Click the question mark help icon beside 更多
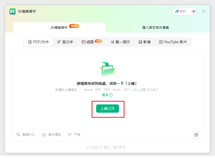The image size is (215, 158). tap(111, 95)
